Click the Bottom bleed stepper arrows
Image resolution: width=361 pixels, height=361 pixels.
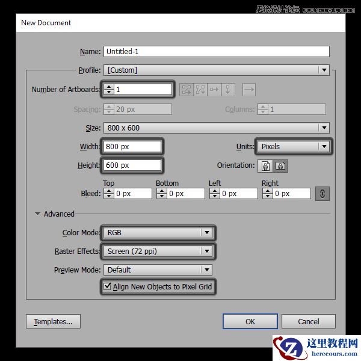[x=162, y=194]
